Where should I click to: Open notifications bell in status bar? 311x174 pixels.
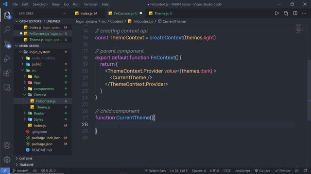[305, 171]
